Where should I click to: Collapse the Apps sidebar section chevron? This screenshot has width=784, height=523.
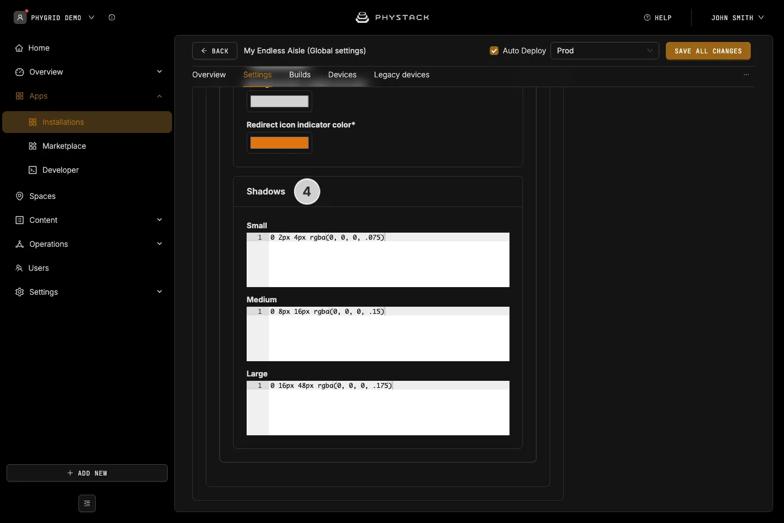coord(160,96)
